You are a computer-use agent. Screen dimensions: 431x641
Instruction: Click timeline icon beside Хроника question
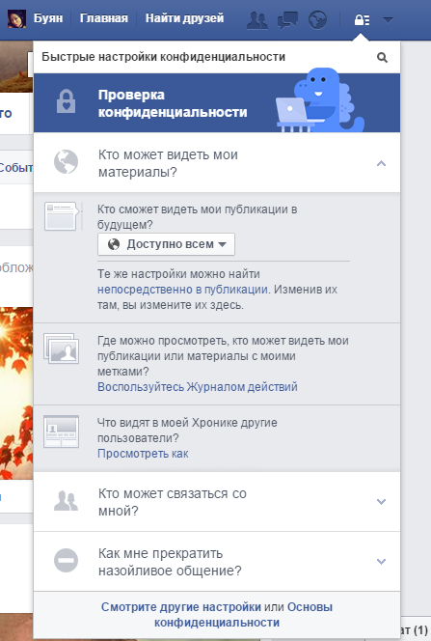[x=62, y=432]
